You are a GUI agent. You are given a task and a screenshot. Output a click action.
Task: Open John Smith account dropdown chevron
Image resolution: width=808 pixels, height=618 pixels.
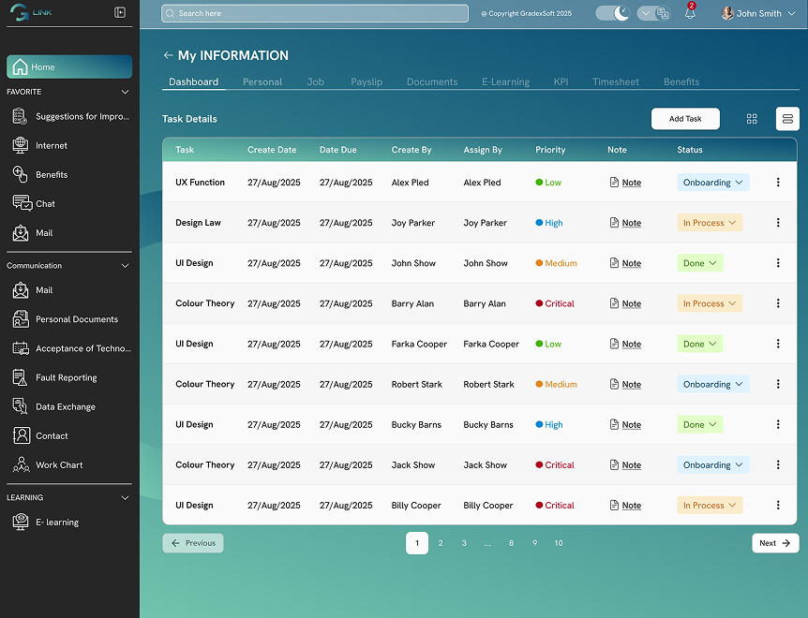pyautogui.click(x=791, y=13)
